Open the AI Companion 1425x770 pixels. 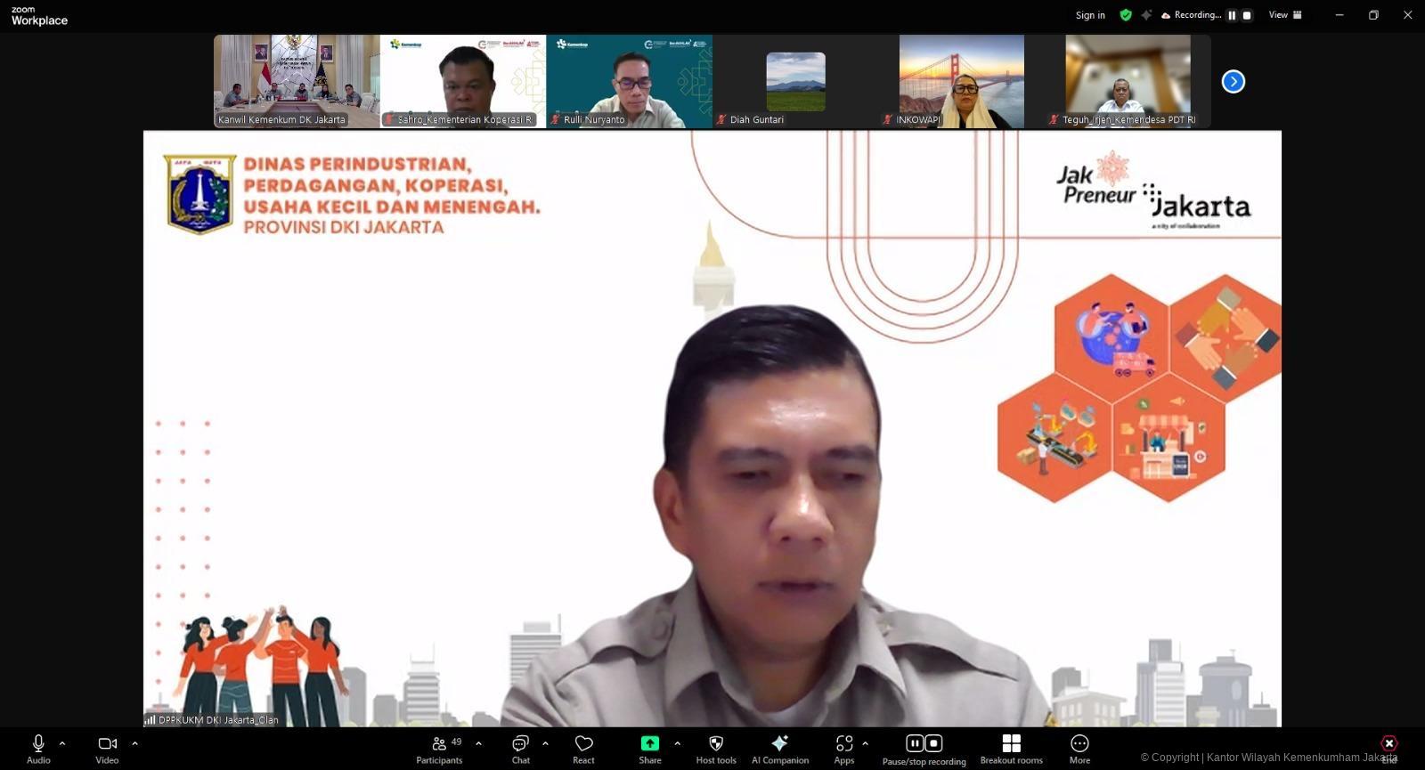click(780, 749)
